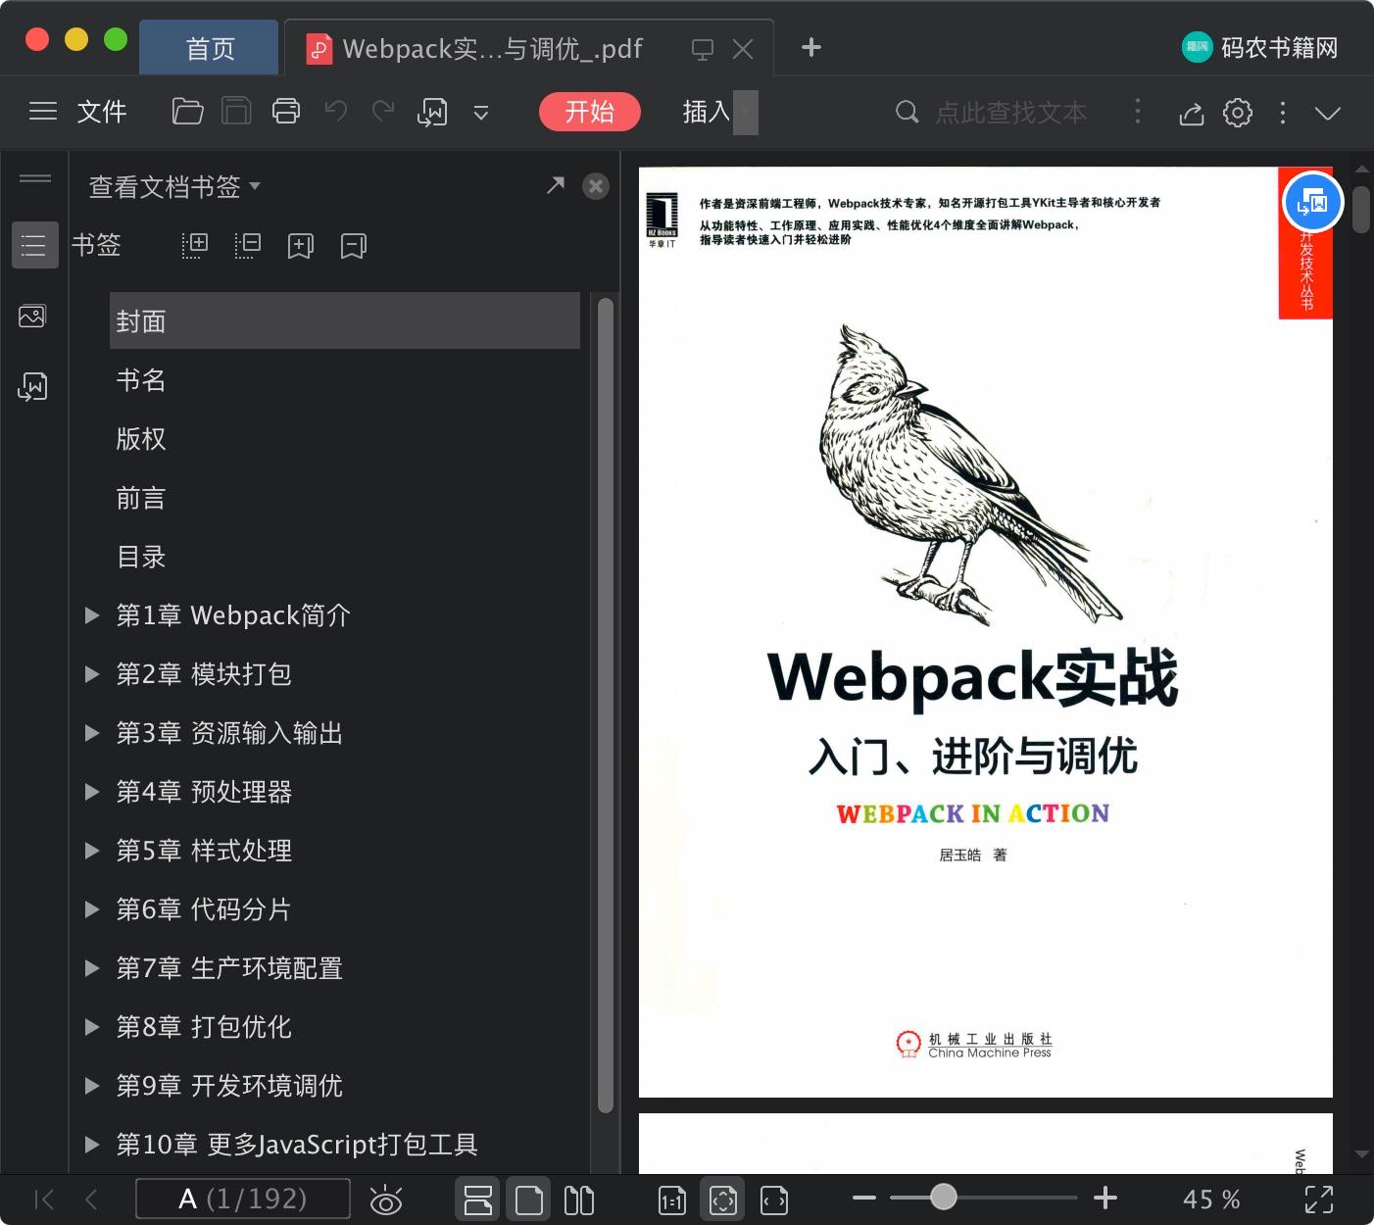The width and height of the screenshot is (1374, 1225).
Task: Collapse the ribbon with the chevron
Action: 1328,114
